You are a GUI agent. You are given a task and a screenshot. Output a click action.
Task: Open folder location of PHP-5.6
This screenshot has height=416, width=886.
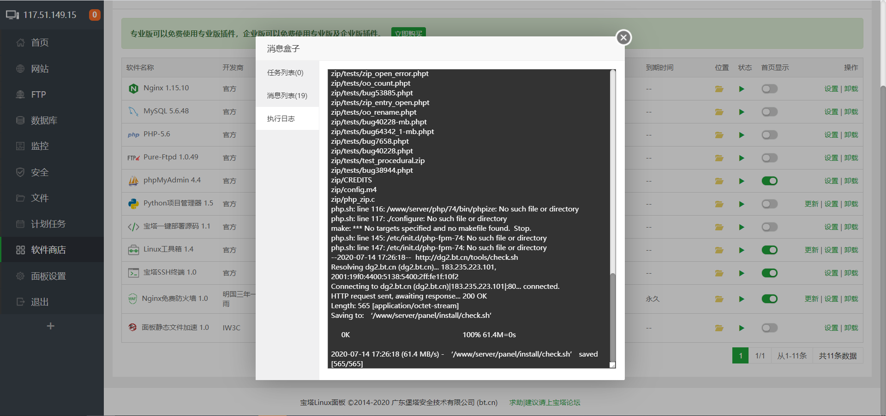719,135
